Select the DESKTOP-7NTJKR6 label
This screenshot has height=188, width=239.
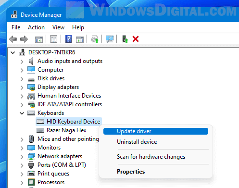pyautogui.click(x=52, y=52)
